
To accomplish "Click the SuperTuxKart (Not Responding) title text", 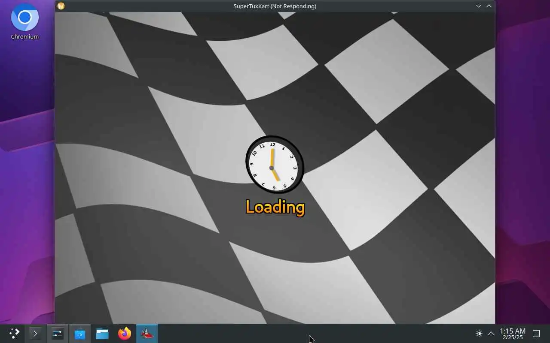I will [275, 6].
